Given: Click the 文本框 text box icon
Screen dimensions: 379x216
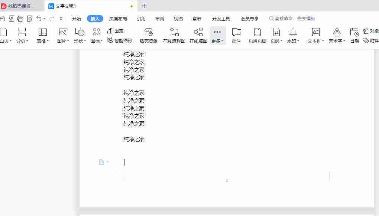Looking at the screenshot, I should (x=315, y=32).
